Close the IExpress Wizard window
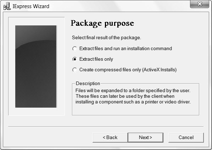This screenshot has width=212, height=150. point(200,4)
